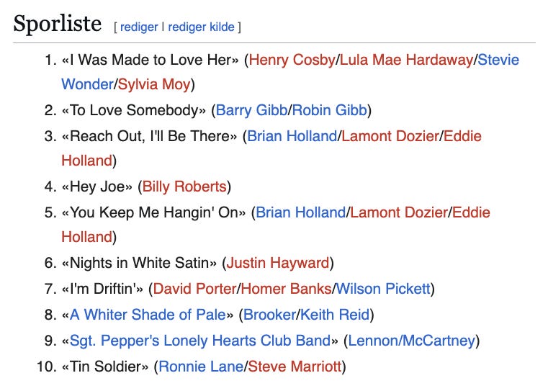Click the 'rediger' edit link

point(139,27)
